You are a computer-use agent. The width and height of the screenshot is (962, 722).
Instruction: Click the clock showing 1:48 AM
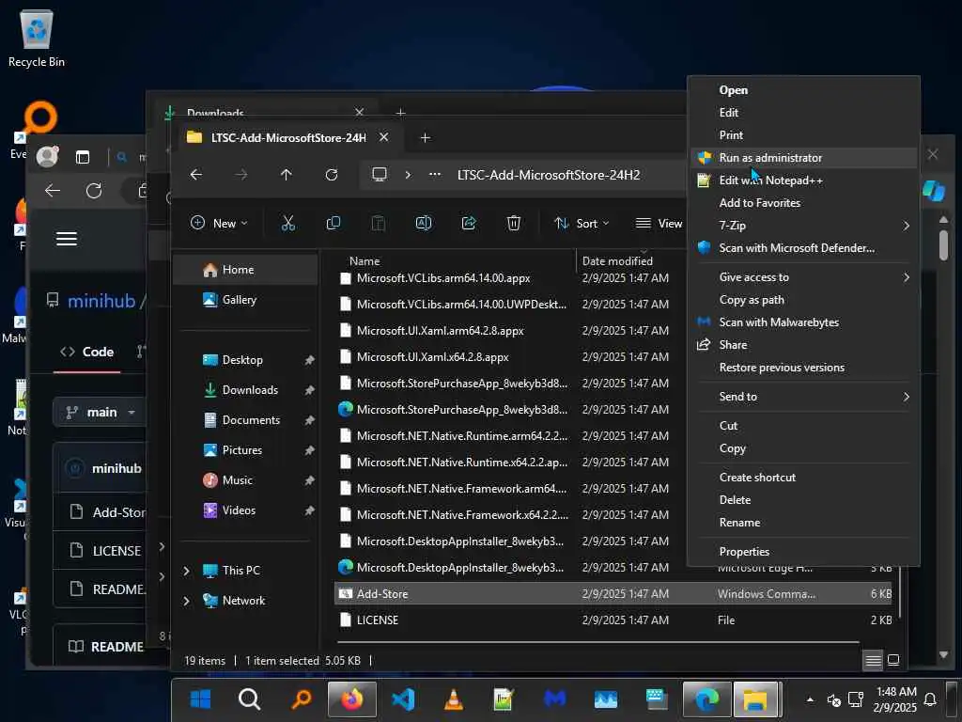[895, 691]
